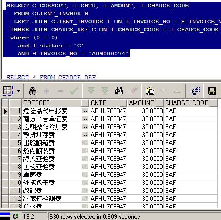
Task: Click the green checkmark post-changes icon
Action: coord(74,91)
